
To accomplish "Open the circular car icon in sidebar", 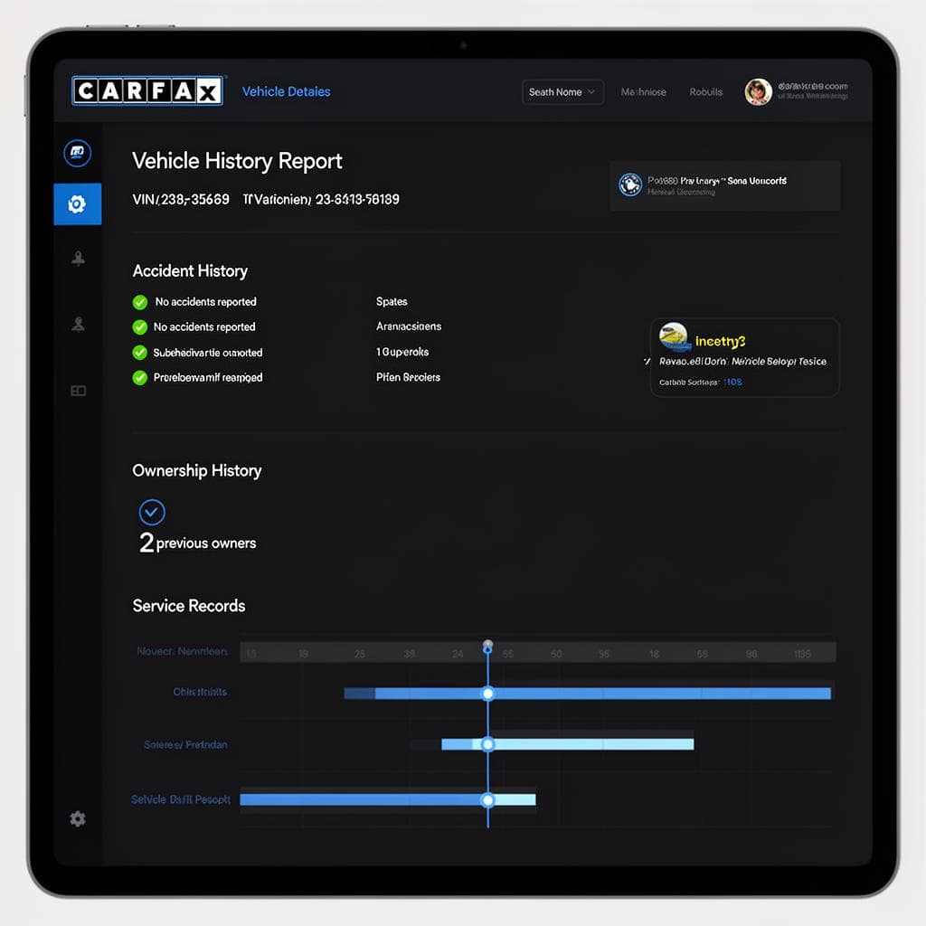I will [77, 153].
